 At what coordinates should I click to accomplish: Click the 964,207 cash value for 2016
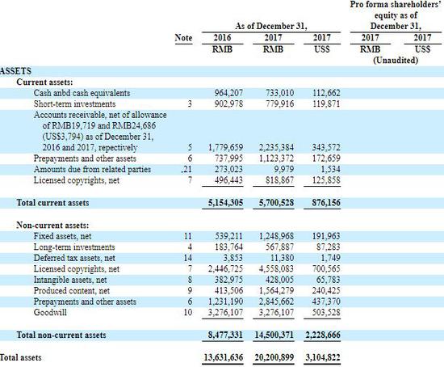(228, 93)
